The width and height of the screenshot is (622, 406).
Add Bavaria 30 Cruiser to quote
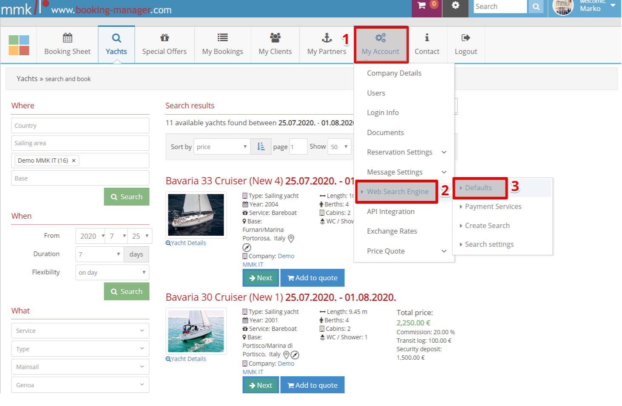[x=312, y=385]
